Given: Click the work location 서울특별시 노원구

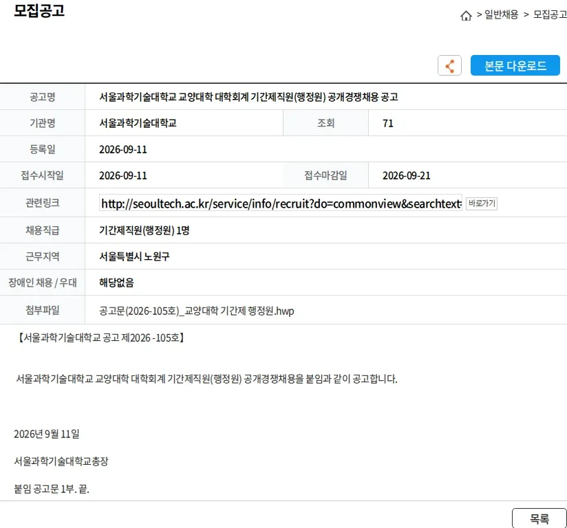Looking at the screenshot, I should pyautogui.click(x=134, y=256).
